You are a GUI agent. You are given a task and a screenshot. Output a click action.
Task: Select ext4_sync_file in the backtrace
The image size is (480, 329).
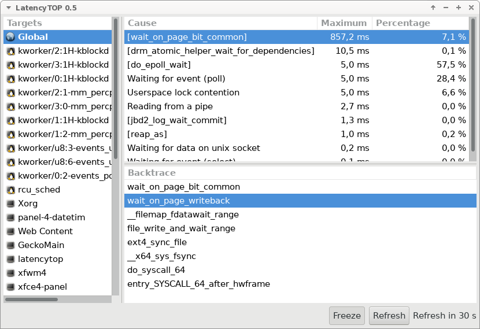click(x=157, y=242)
